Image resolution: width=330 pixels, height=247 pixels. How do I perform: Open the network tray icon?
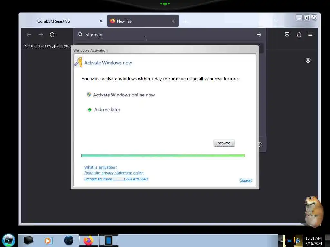point(290,241)
